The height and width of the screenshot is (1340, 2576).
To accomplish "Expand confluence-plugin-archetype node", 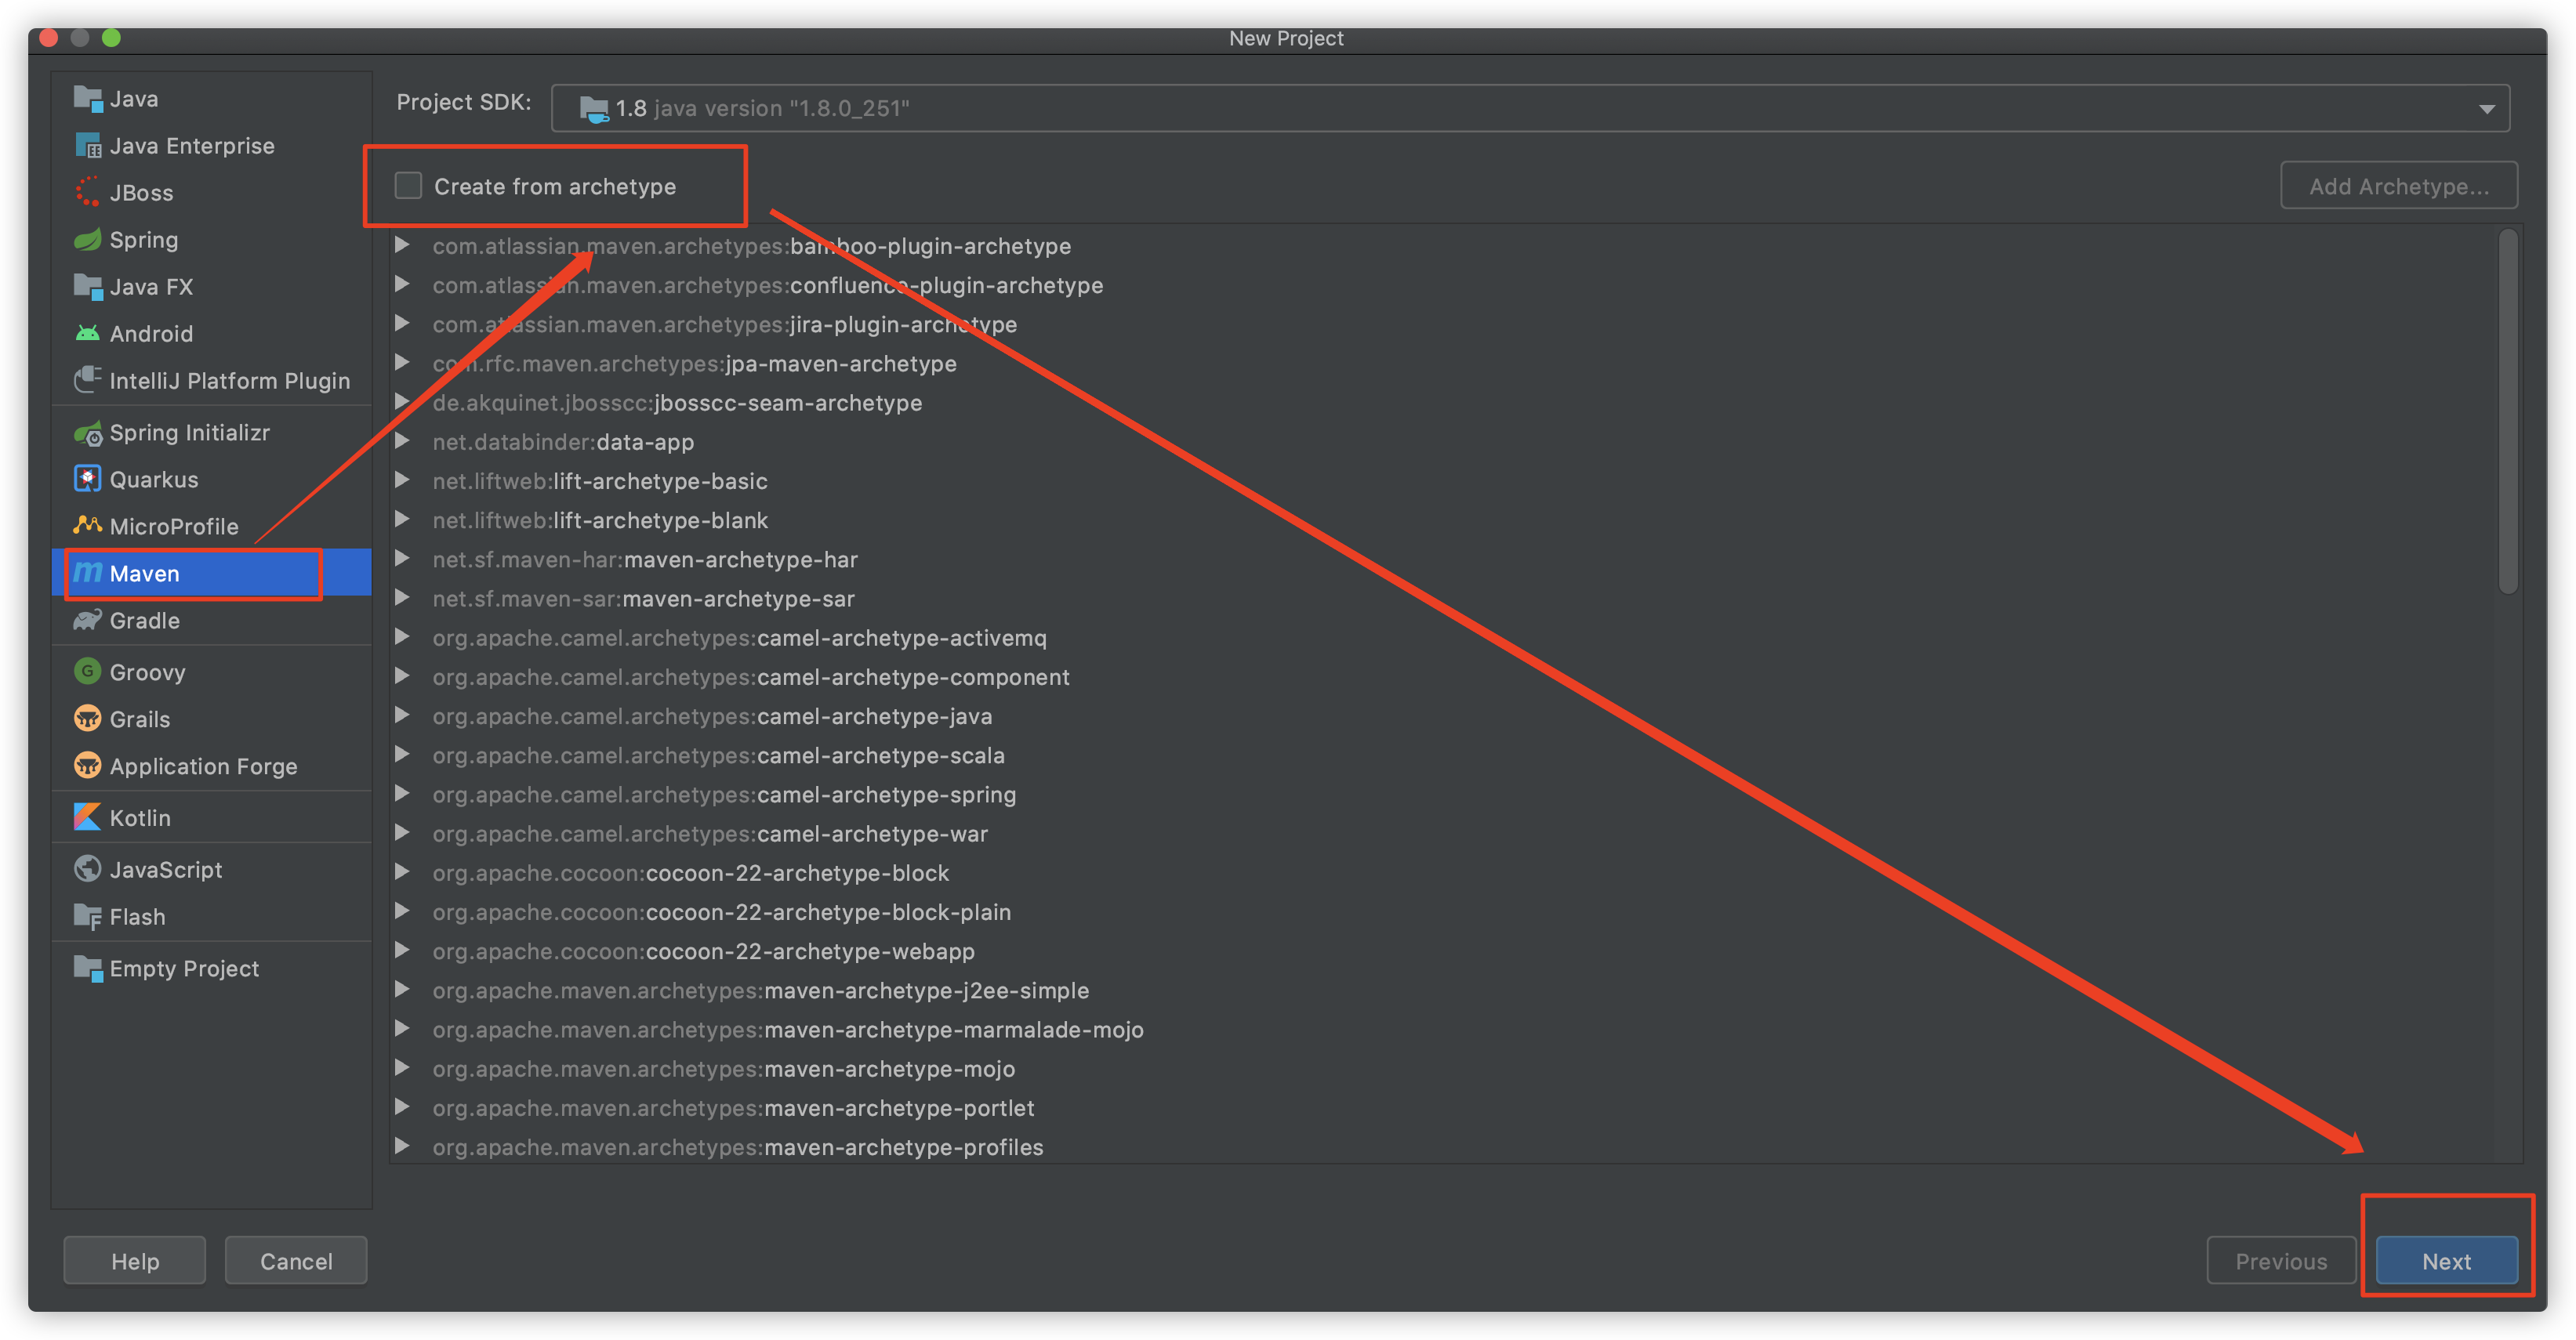I will 402,284.
